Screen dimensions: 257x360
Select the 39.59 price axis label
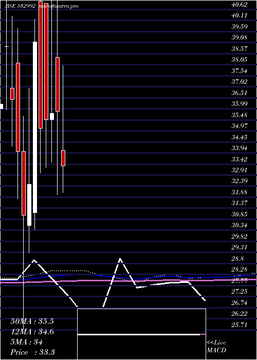(240, 26)
